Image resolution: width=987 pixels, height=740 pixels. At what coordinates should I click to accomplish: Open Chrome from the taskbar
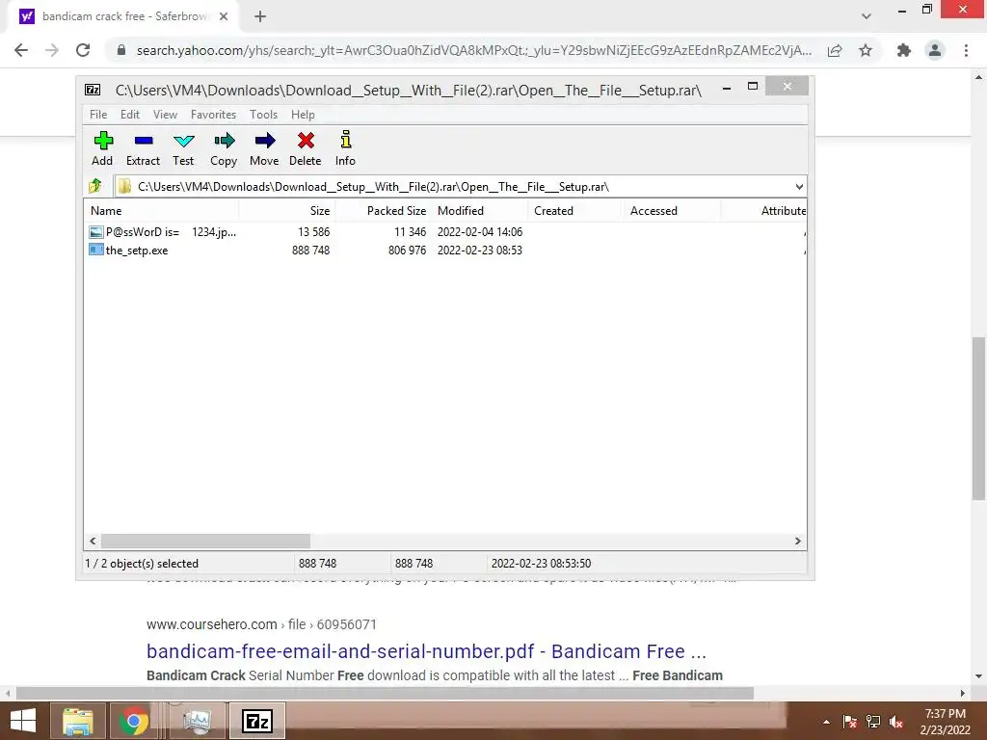tap(134, 721)
